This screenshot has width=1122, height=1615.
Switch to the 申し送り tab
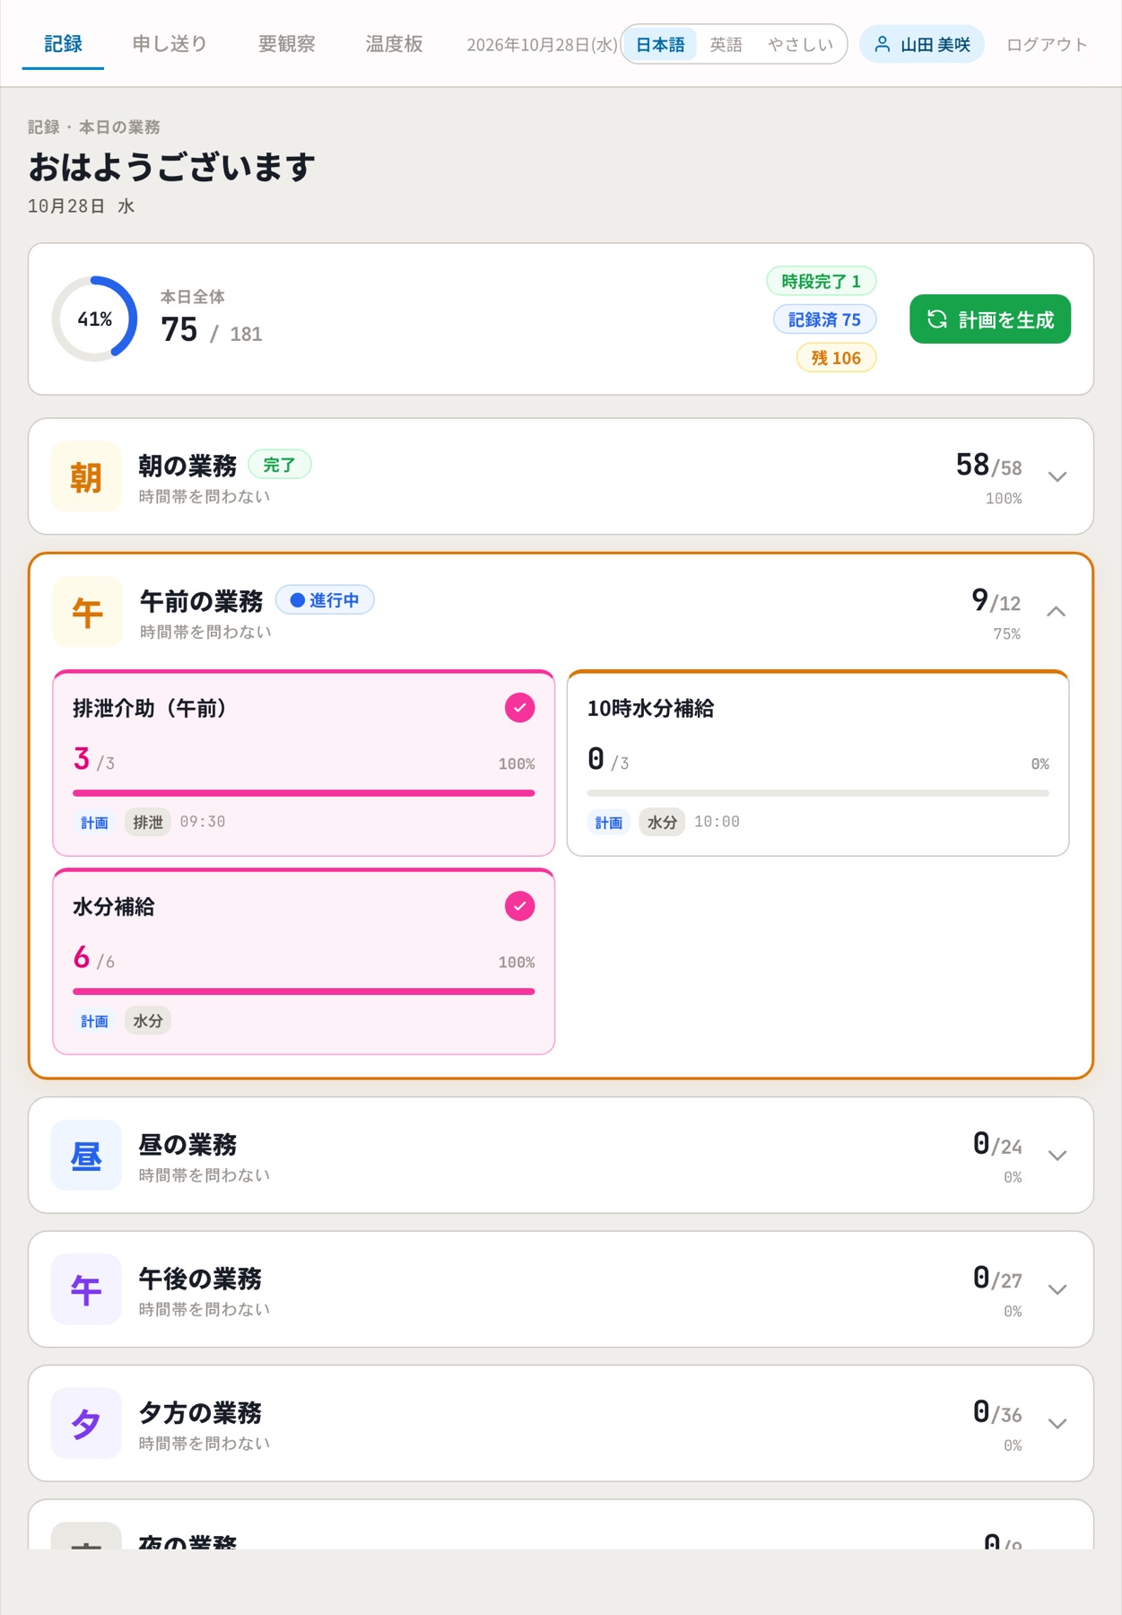pyautogui.click(x=170, y=44)
